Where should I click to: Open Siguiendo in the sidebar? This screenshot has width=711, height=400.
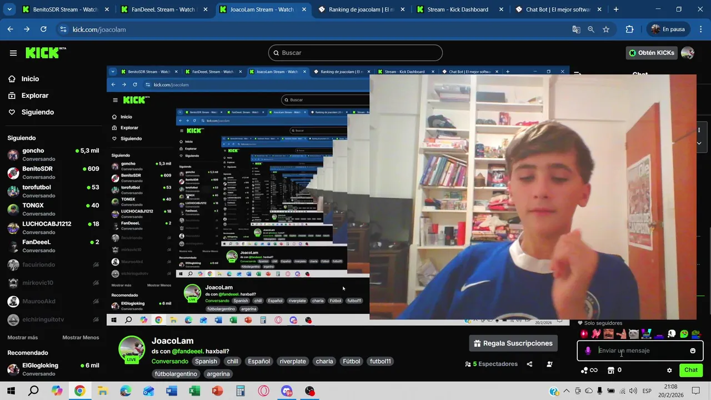31,112
